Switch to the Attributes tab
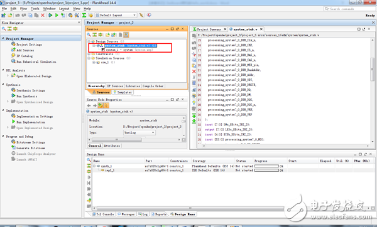The image size is (377, 227). click(x=112, y=145)
